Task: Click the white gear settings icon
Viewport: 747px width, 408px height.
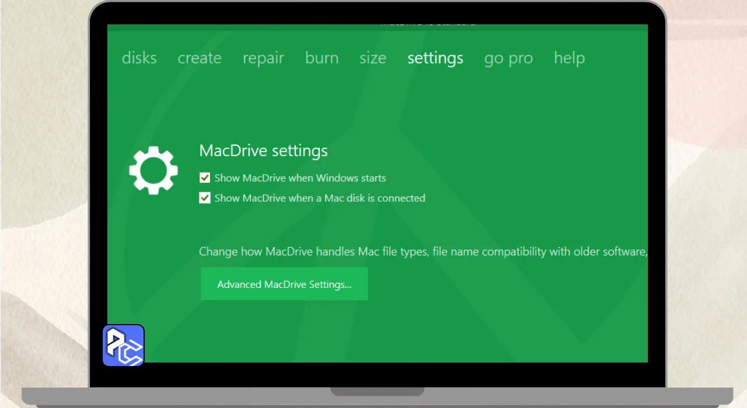Action: 153,170
